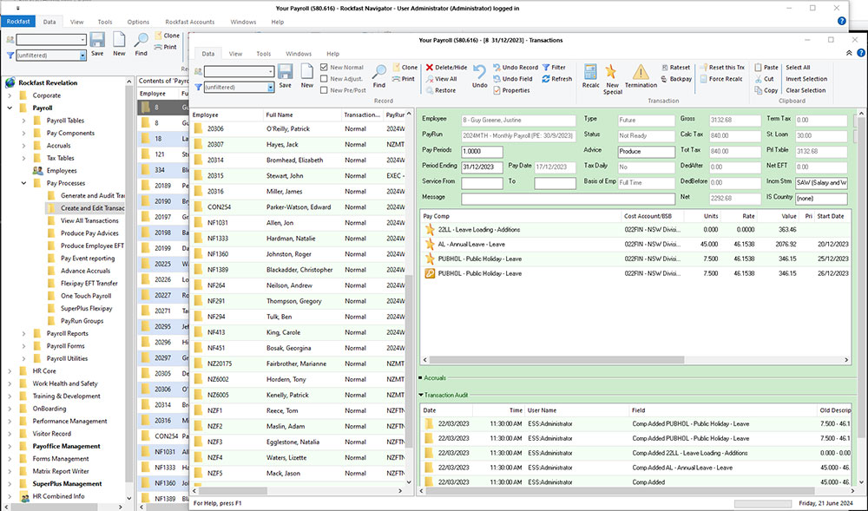Click Backpay in Transaction group
The image size is (868, 511).
676,79
